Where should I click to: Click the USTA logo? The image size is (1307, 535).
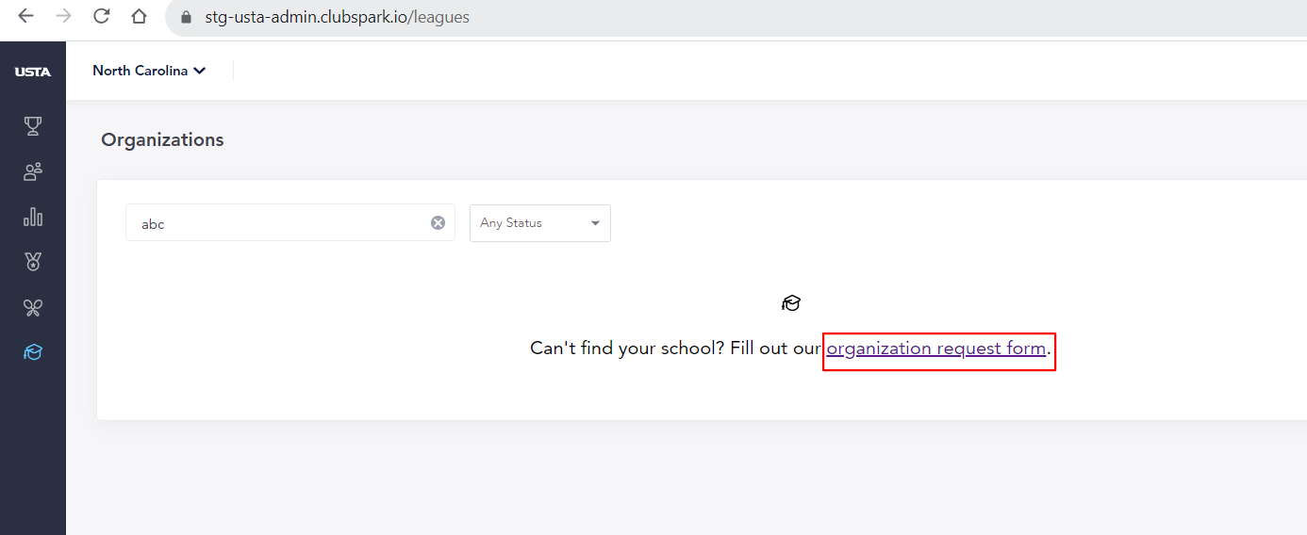[33, 72]
